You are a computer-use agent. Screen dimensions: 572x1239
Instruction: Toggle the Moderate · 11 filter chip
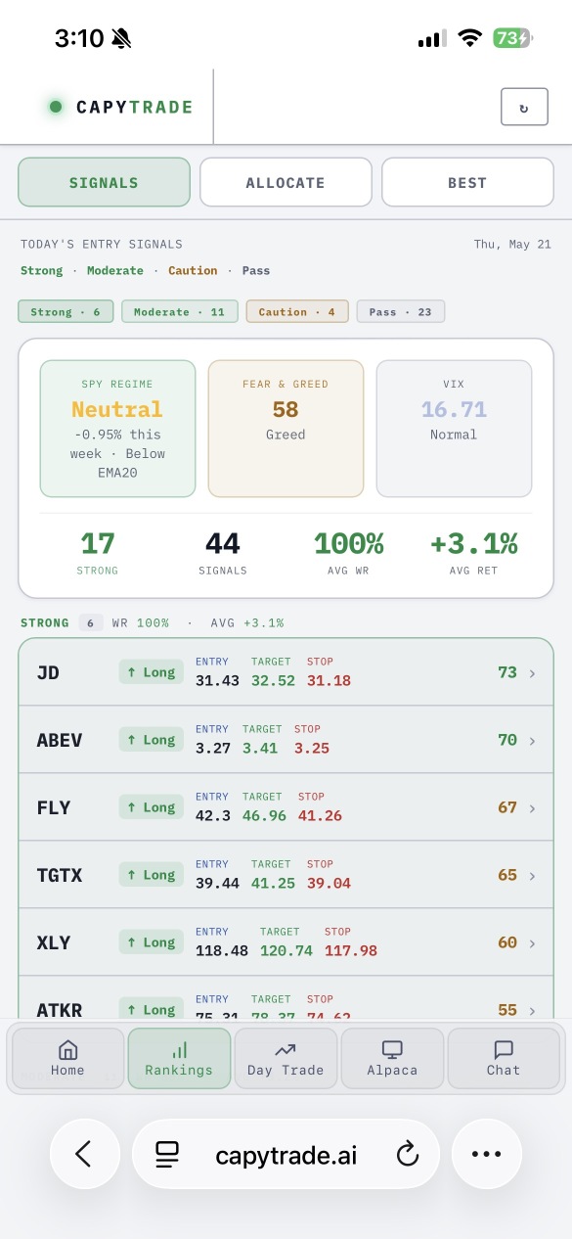pyautogui.click(x=179, y=312)
